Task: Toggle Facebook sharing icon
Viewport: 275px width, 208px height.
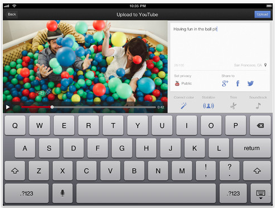Action: [x=238, y=83]
